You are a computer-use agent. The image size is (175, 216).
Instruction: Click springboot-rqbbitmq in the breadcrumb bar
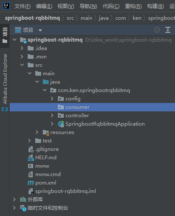pyautogui.click(x=32, y=18)
